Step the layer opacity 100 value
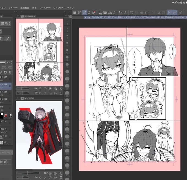This screenshot has height=180, width=187. point(11,62)
